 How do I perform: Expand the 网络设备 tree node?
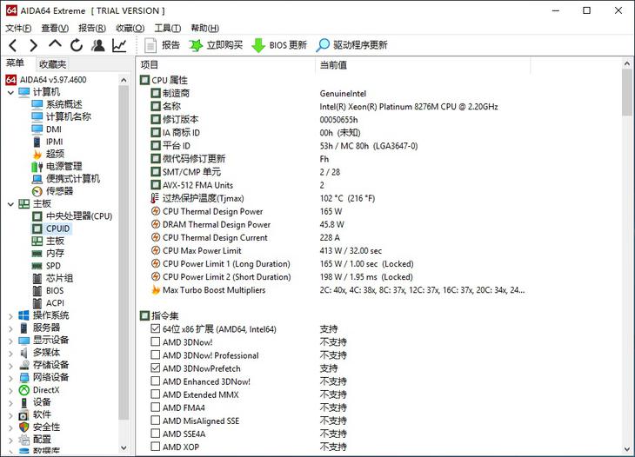point(11,378)
